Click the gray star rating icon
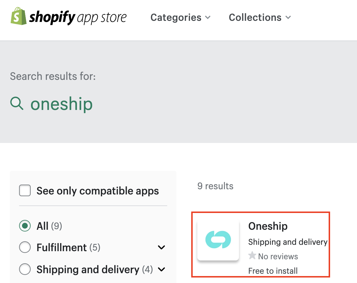Viewport: 357px width, 283px height. [252, 256]
